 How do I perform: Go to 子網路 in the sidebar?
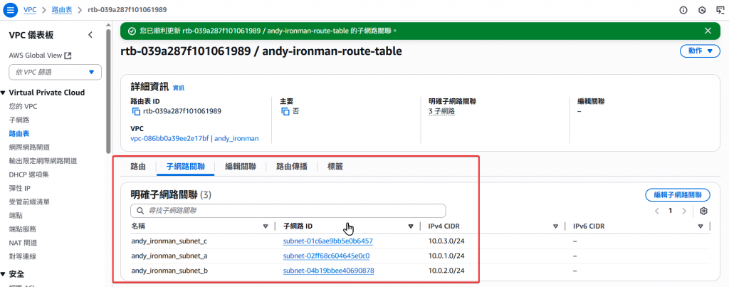tap(19, 120)
